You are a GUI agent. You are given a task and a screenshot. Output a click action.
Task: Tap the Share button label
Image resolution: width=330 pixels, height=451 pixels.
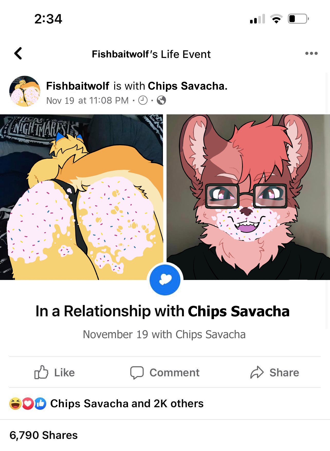click(x=284, y=372)
